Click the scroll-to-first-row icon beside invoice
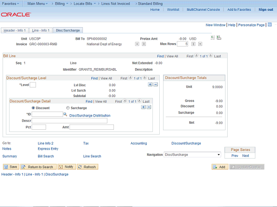 (x=137, y=44)
